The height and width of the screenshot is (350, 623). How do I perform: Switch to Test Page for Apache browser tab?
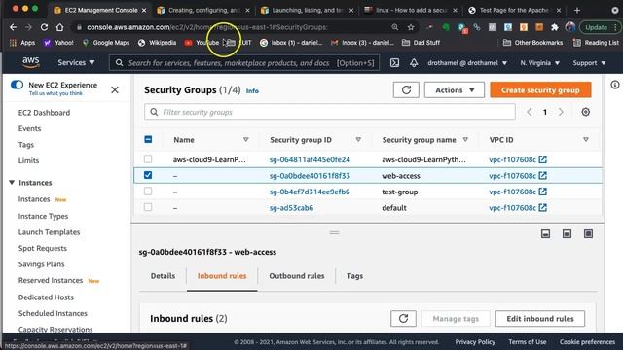[x=514, y=11]
